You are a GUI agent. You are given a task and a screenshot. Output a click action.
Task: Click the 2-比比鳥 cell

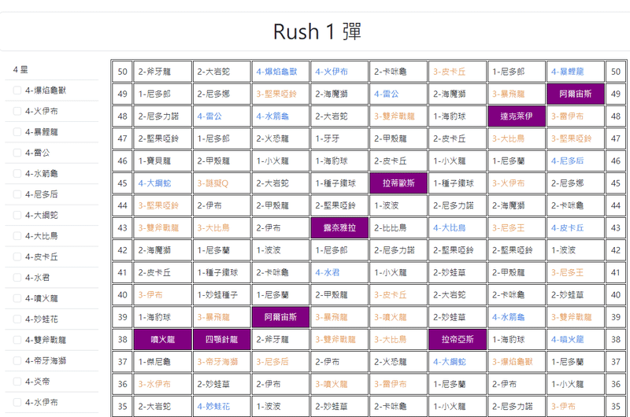(x=398, y=228)
